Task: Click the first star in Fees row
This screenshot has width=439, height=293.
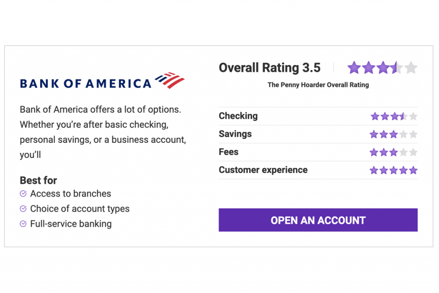Action: point(374,152)
